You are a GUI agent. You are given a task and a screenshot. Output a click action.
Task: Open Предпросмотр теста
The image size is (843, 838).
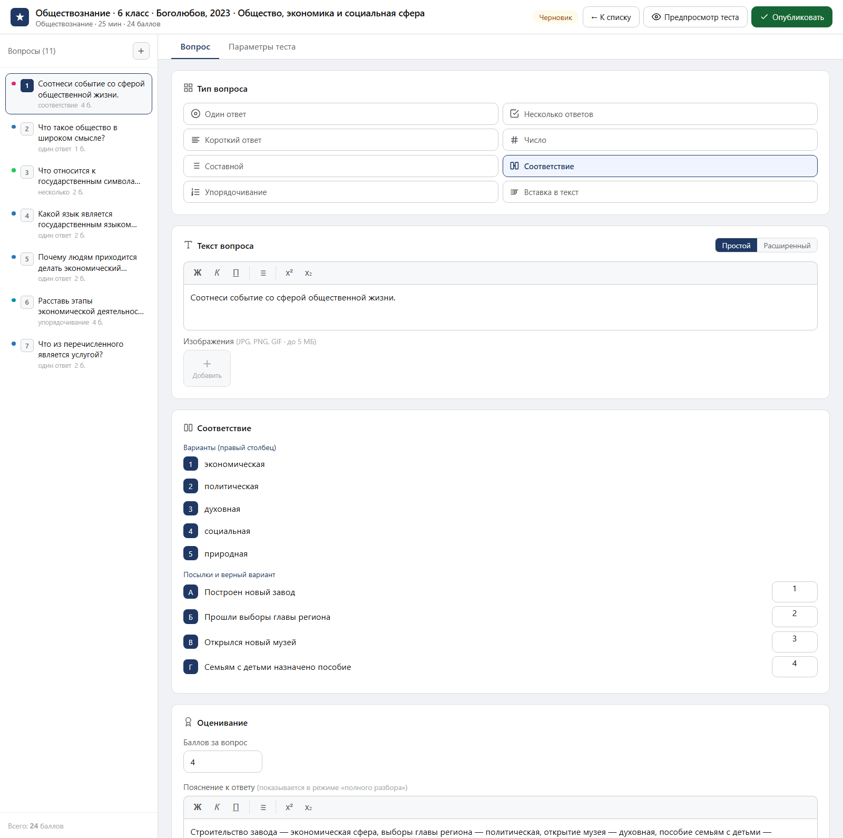click(695, 17)
